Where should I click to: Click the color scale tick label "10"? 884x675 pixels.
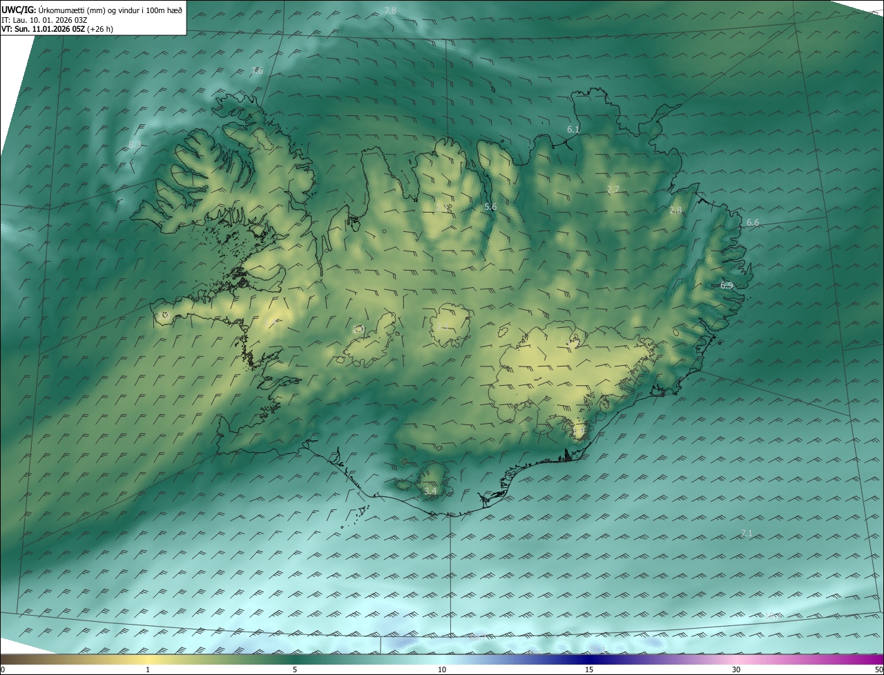[x=442, y=669]
